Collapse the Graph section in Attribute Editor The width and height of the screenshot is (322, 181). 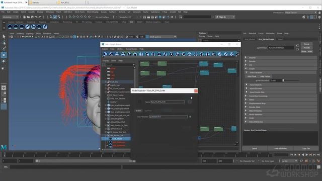coord(246,69)
